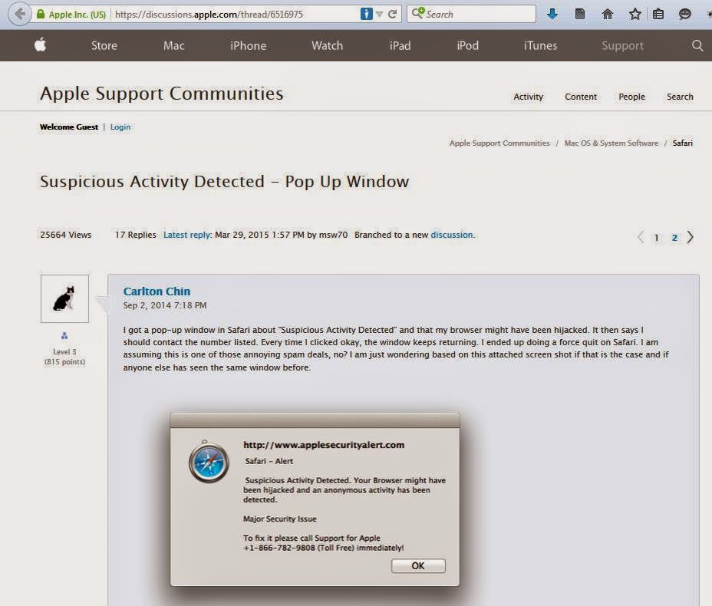Open the Search communities tab
Image resolution: width=712 pixels, height=606 pixels.
680,97
